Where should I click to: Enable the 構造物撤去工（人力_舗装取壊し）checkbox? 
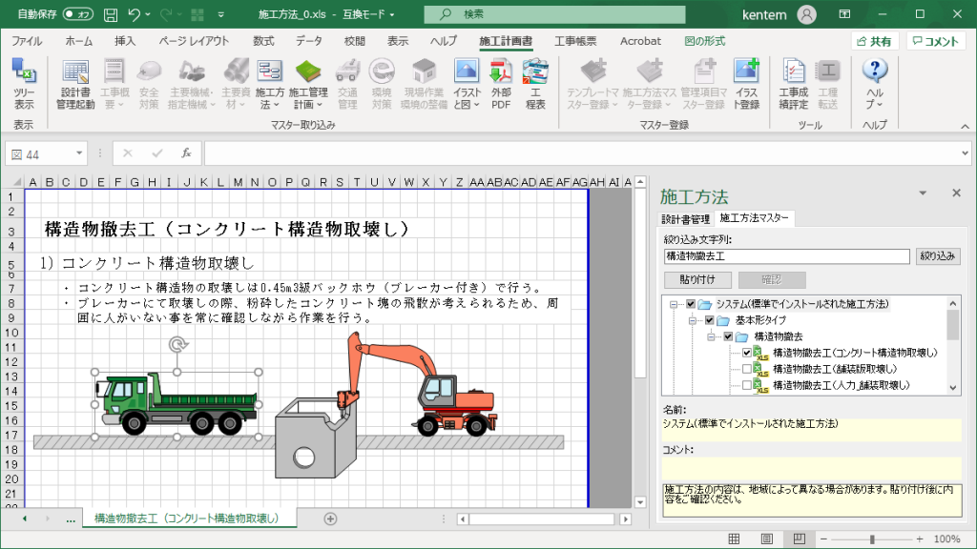[x=746, y=384]
